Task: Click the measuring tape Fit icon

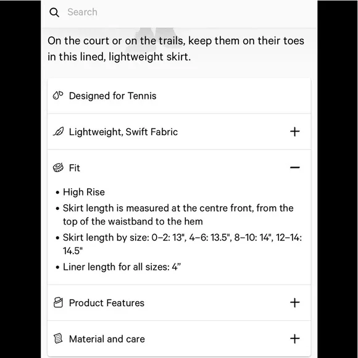Action: click(58, 168)
